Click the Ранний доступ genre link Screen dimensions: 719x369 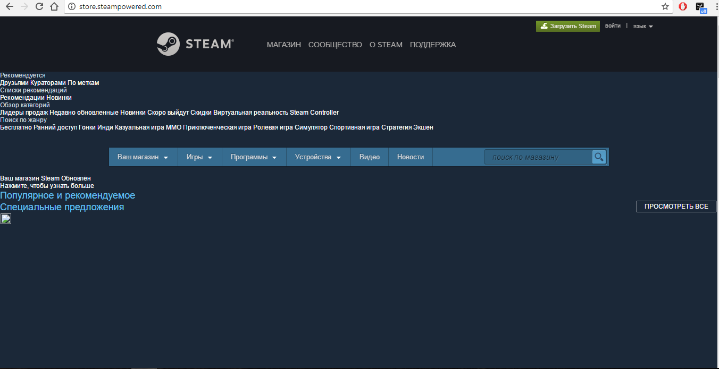[55, 127]
